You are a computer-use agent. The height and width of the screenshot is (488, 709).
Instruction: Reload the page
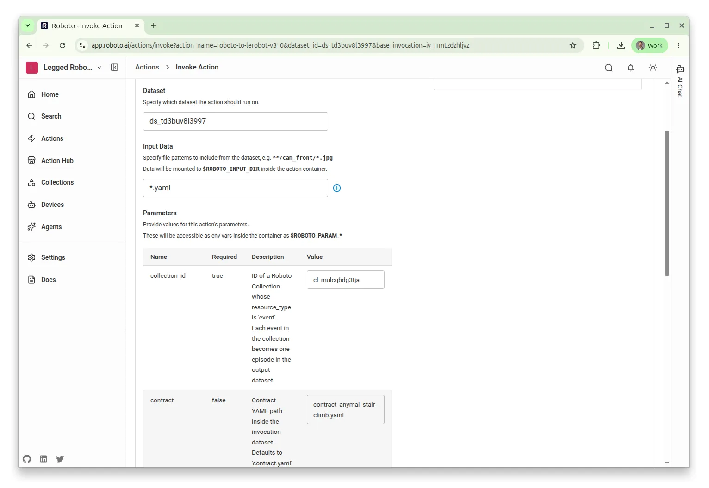(62, 45)
